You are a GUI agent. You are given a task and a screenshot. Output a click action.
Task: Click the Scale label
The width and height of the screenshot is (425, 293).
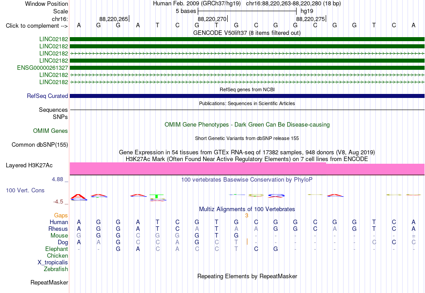[x=61, y=11]
